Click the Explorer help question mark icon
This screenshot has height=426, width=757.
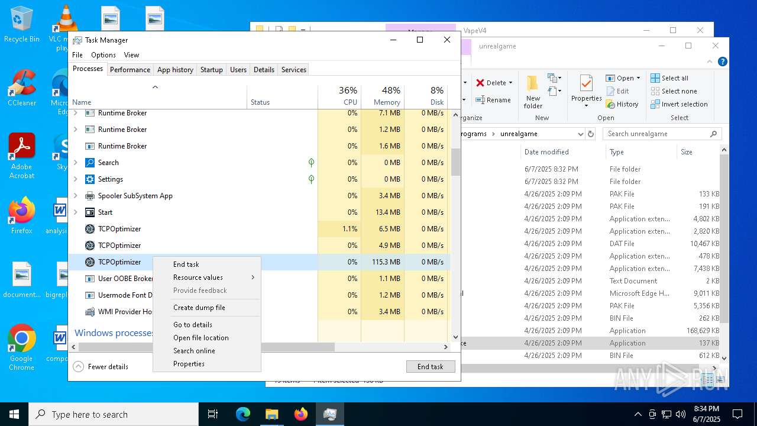[x=722, y=62]
